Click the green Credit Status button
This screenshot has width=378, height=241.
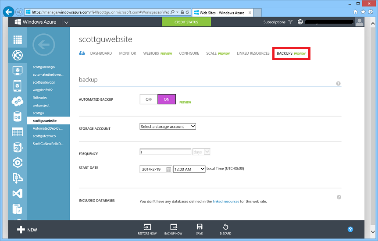click(x=186, y=22)
